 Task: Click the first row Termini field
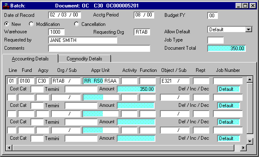(x=81, y=89)
